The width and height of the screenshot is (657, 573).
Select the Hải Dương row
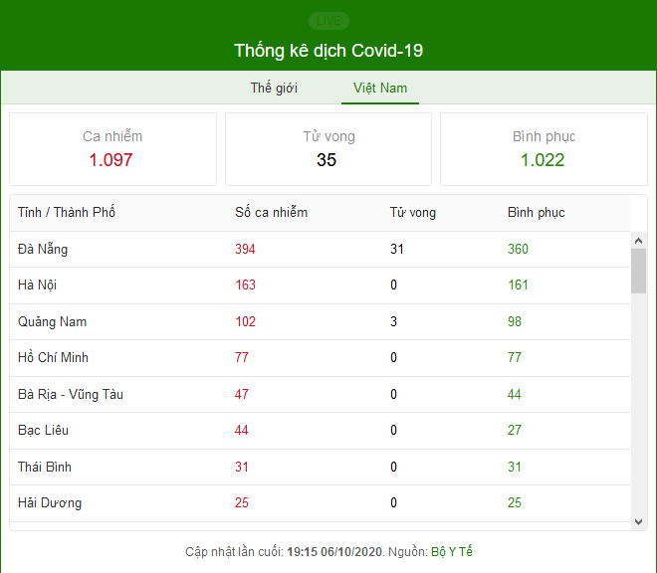pyautogui.click(x=321, y=503)
